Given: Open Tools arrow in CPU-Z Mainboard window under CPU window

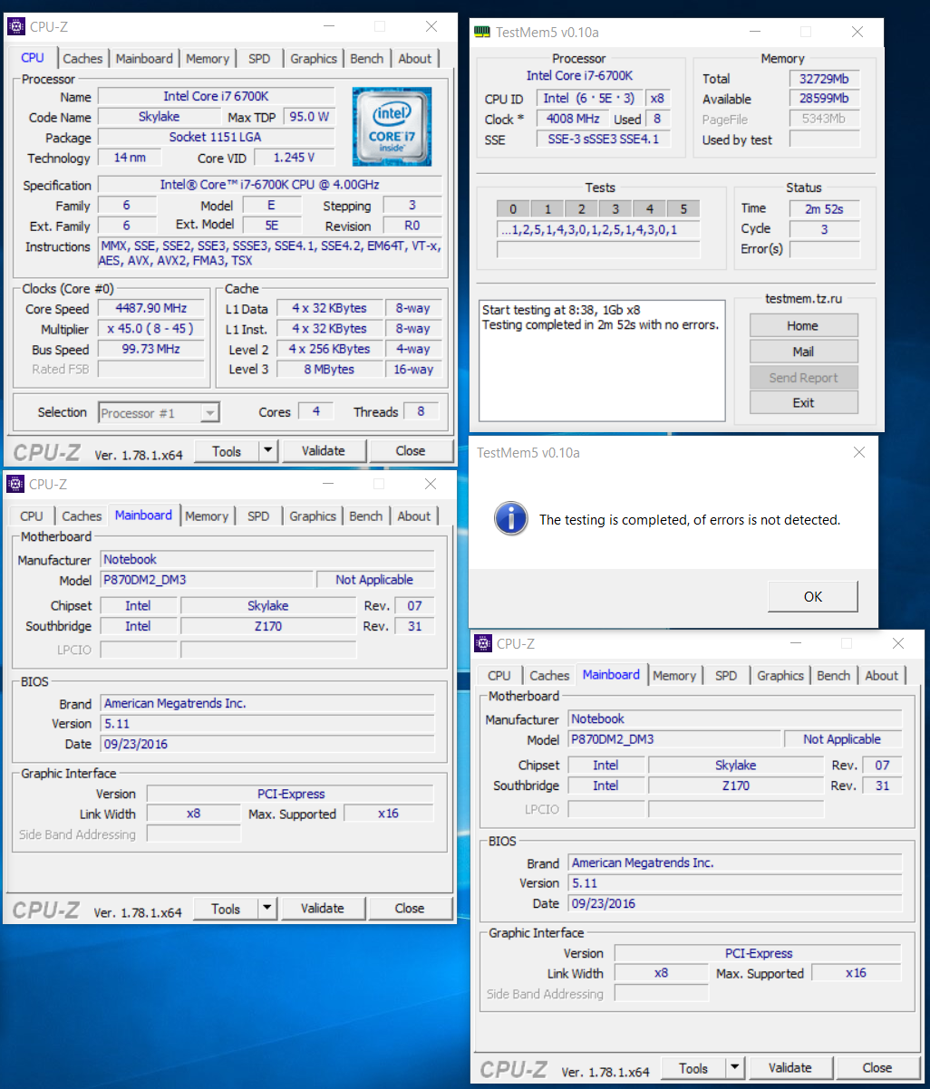Looking at the screenshot, I should (x=267, y=908).
